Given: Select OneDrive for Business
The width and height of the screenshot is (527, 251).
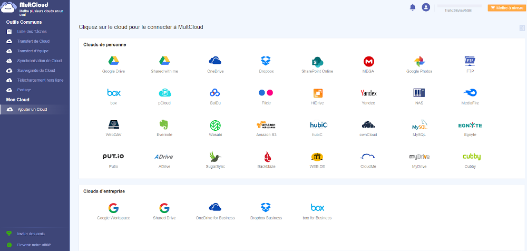Looking at the screenshot, I should pos(215,211).
